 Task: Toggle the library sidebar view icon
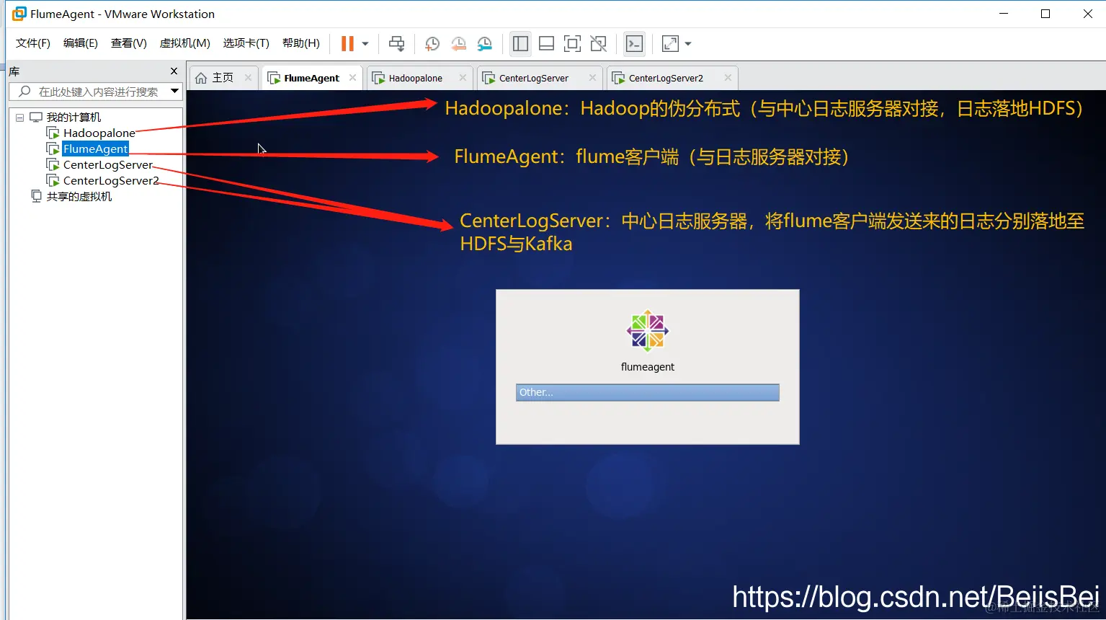point(520,43)
